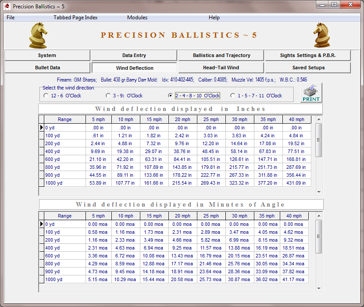This screenshot has height=307, width=364.
Task: Click up arrow of Inches table scrollbar
Action: 319,119
